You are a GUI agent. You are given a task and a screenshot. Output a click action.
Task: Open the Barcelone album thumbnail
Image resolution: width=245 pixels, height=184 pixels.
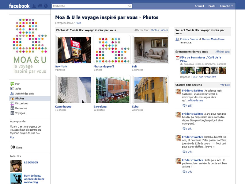pyautogui.click(x=113, y=90)
